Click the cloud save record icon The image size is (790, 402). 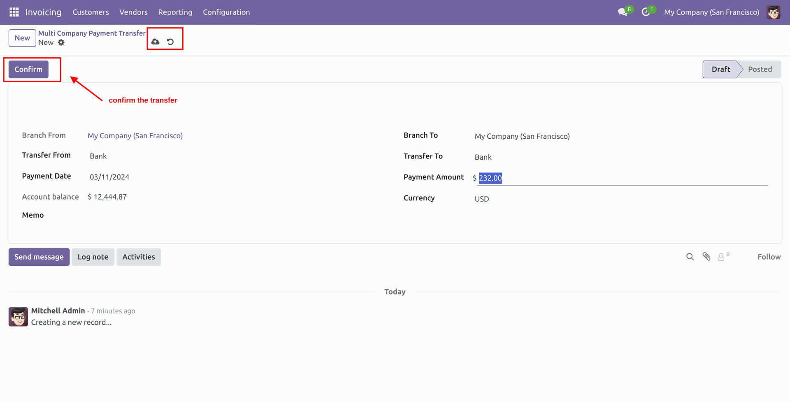pyautogui.click(x=156, y=42)
